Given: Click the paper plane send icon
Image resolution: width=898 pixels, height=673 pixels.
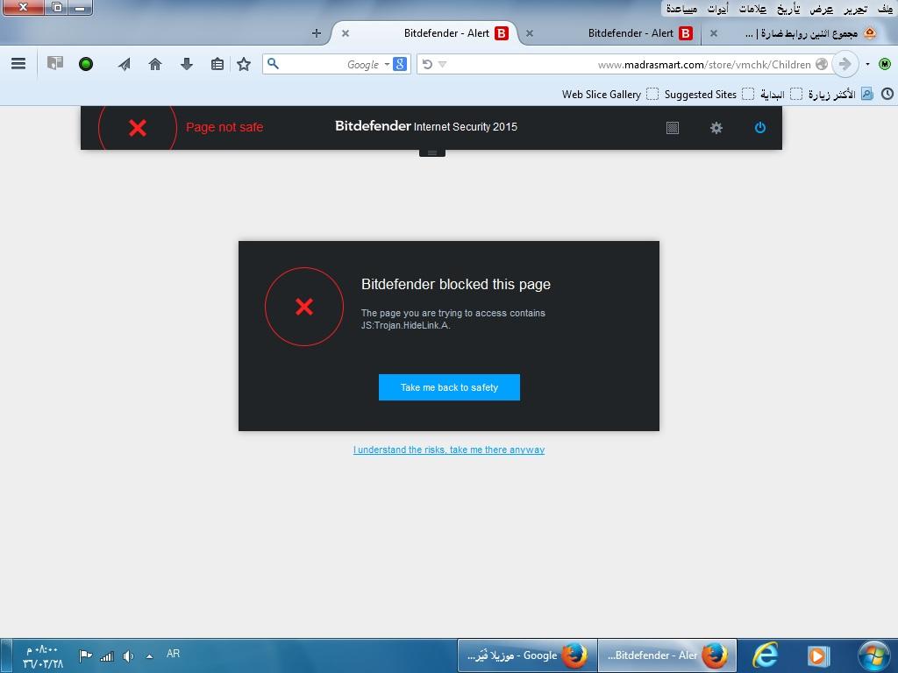Looking at the screenshot, I should point(125,64).
